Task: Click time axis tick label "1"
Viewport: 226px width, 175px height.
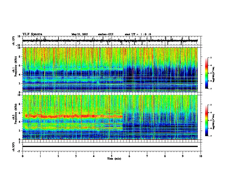Action: pos(40,156)
